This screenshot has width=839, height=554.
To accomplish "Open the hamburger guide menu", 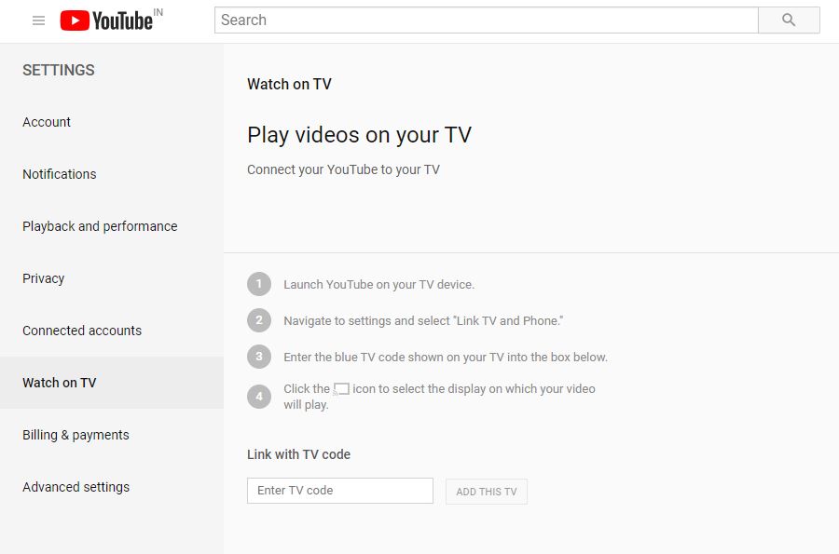I will (x=38, y=20).
